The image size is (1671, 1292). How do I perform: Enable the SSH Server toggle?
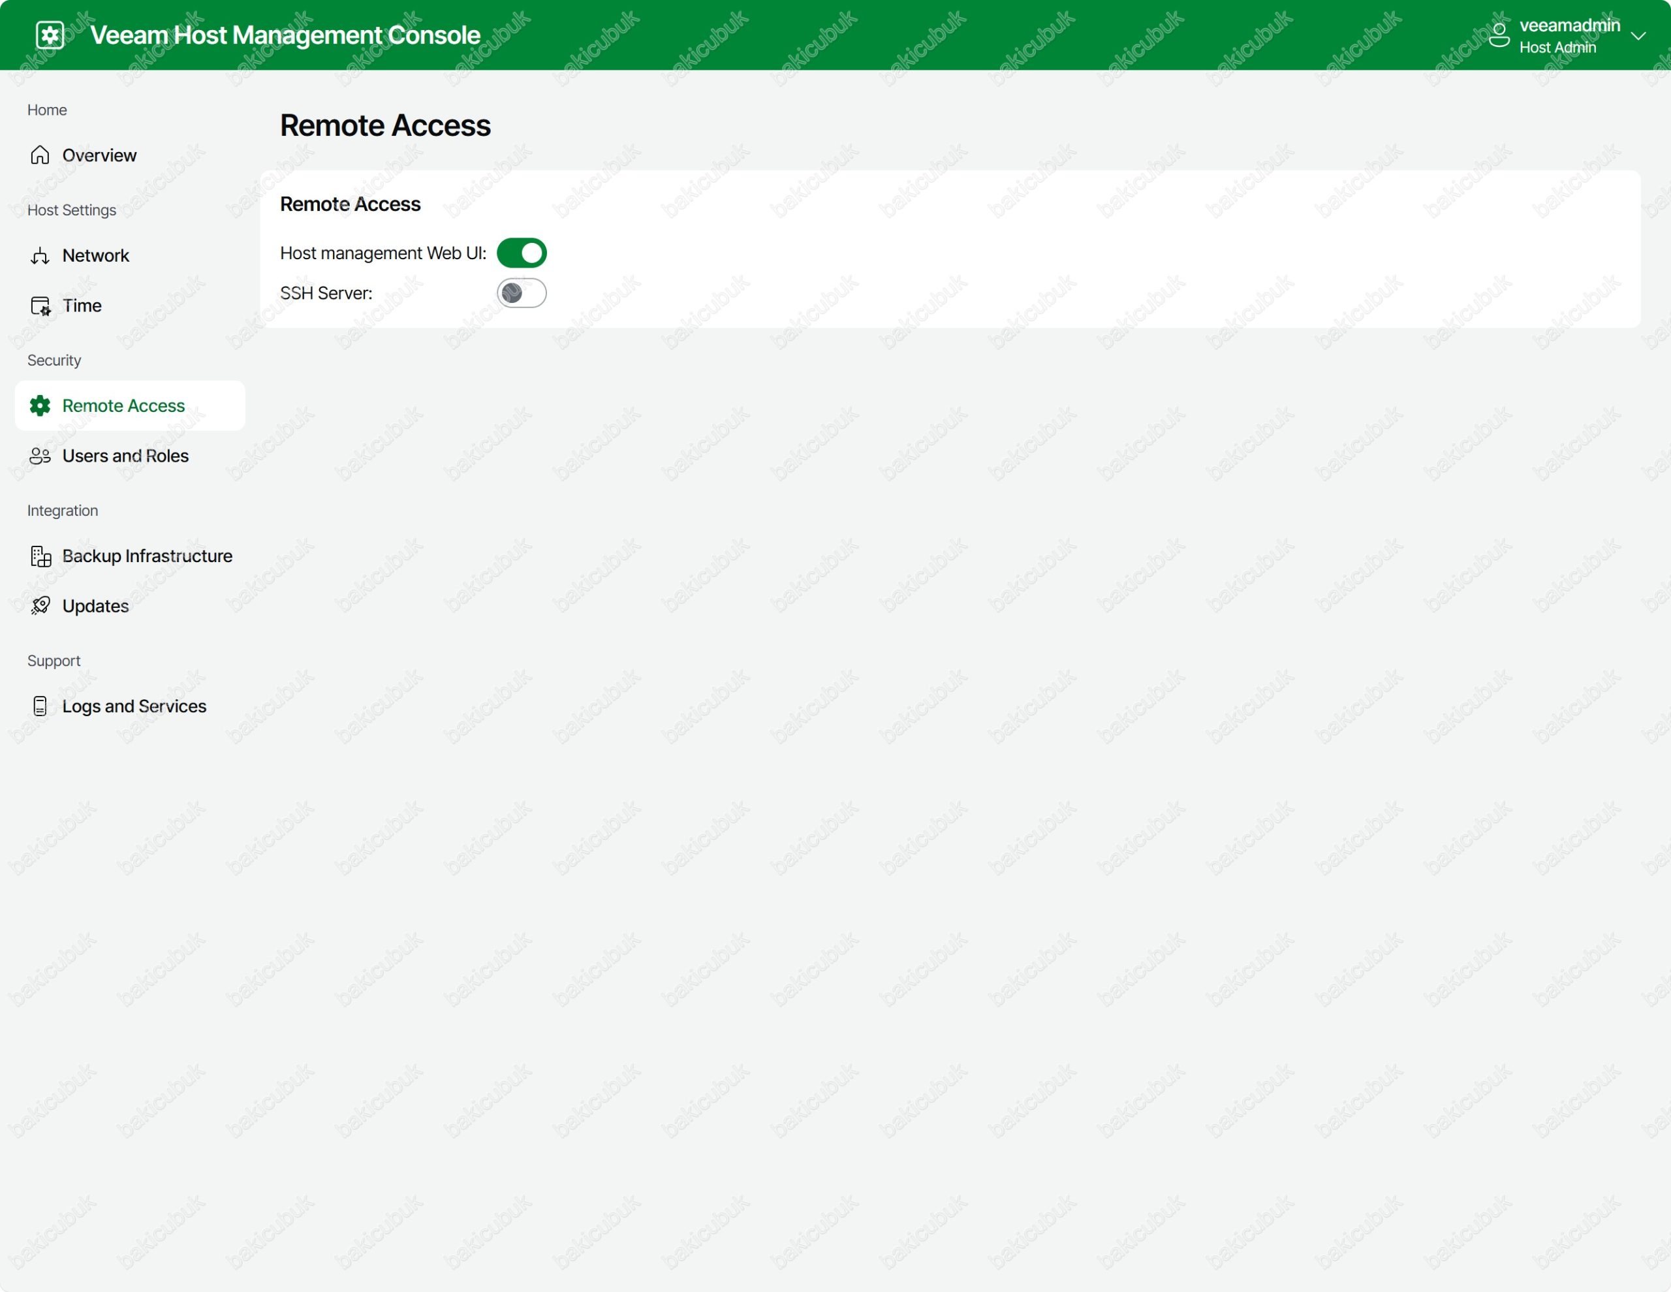click(522, 293)
